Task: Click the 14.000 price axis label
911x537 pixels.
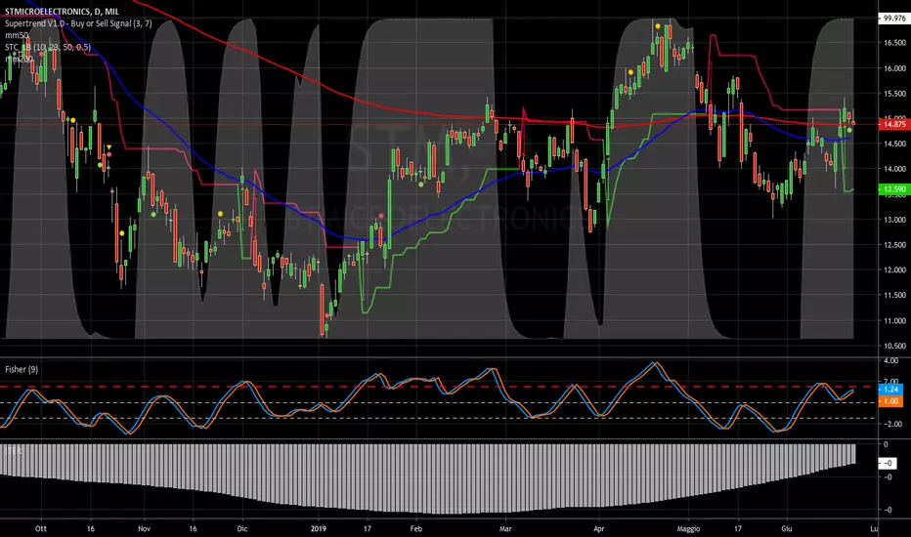Action: pos(894,169)
